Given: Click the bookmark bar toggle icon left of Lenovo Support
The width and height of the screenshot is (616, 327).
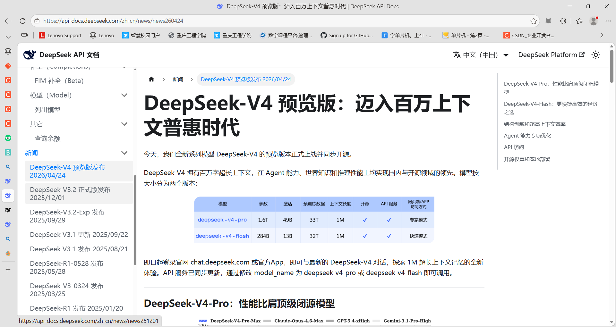Looking at the screenshot, I should pos(24,35).
